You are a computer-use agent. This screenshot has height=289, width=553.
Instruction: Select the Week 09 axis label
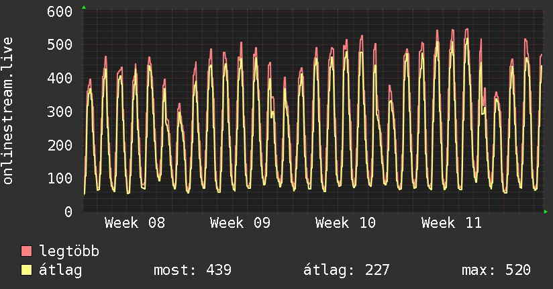point(240,223)
